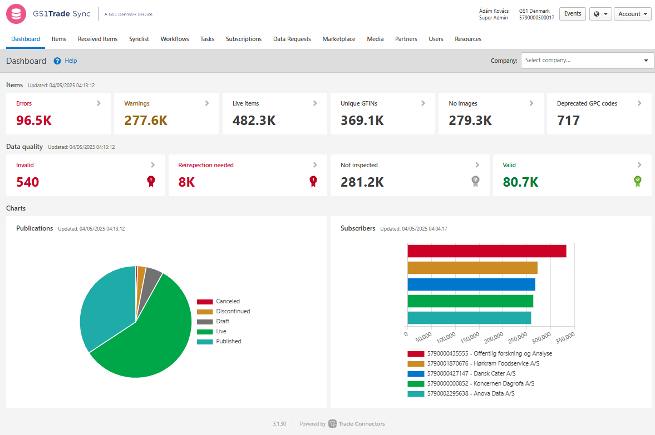Click the green Valid checkmark badge icon
Image resolution: width=655 pixels, height=435 pixels.
(x=638, y=181)
